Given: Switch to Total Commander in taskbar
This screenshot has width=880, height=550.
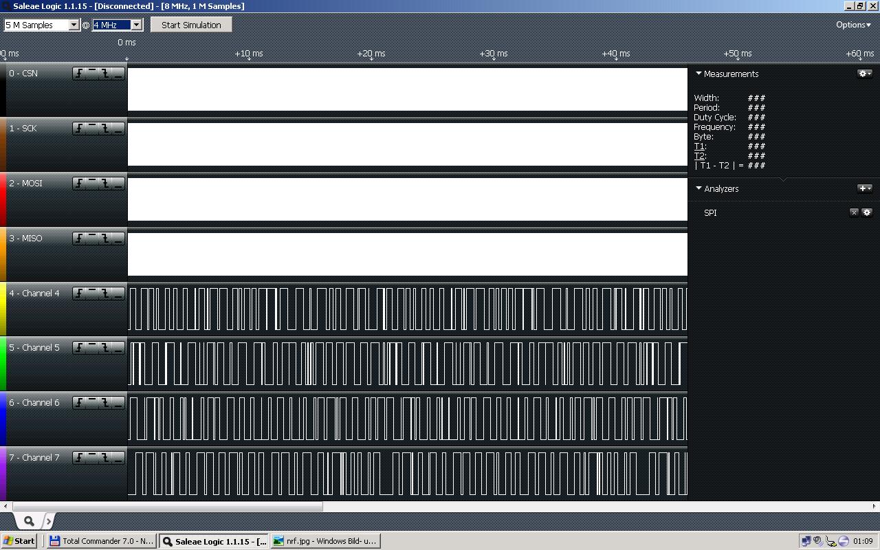Looking at the screenshot, I should pos(102,541).
